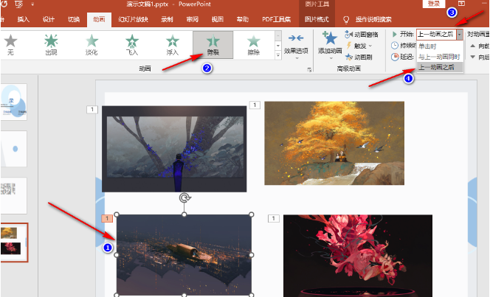Viewport: 490px width, 297px height.
Task: Open the PDF工具集 tab
Action: point(276,19)
